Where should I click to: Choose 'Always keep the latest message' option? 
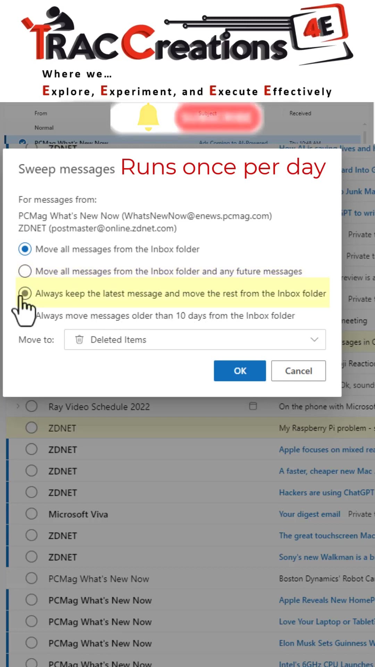coord(25,293)
